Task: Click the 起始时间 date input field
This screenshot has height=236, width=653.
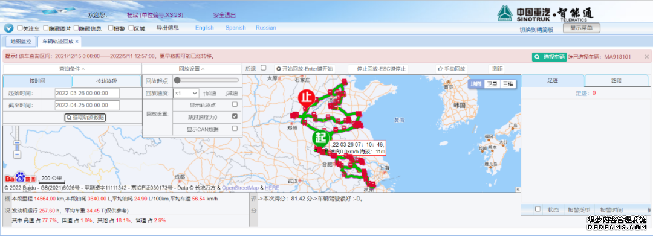Action: [88, 93]
